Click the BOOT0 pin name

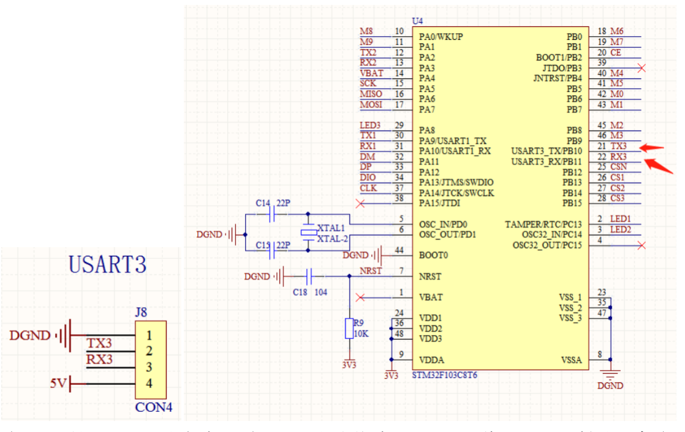pyautogui.click(x=433, y=255)
